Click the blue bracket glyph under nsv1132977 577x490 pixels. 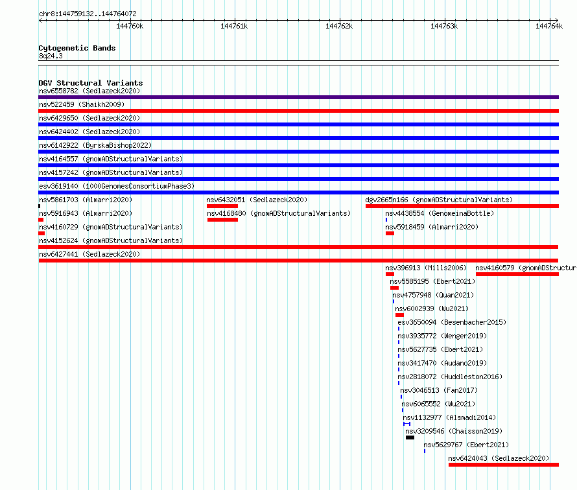(x=406, y=424)
